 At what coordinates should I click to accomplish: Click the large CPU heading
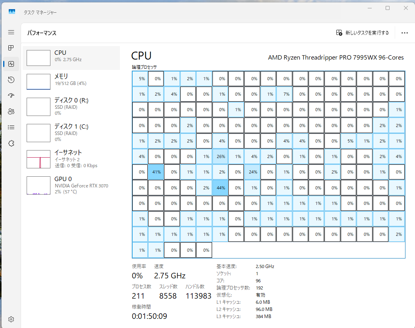coord(141,56)
